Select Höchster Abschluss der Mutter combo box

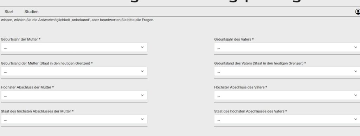74,95
